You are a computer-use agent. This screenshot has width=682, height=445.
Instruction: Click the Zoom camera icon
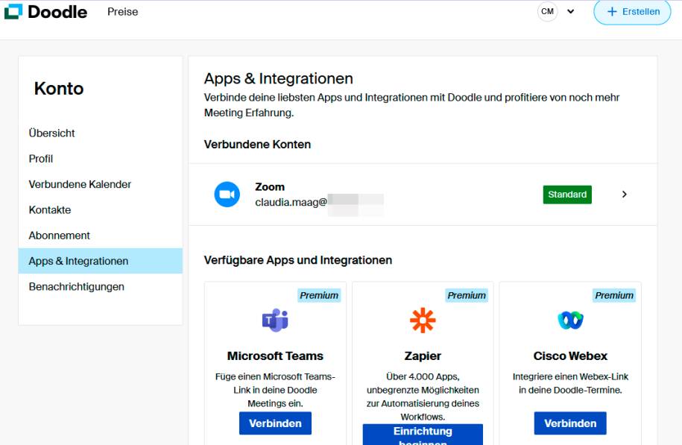pos(227,194)
